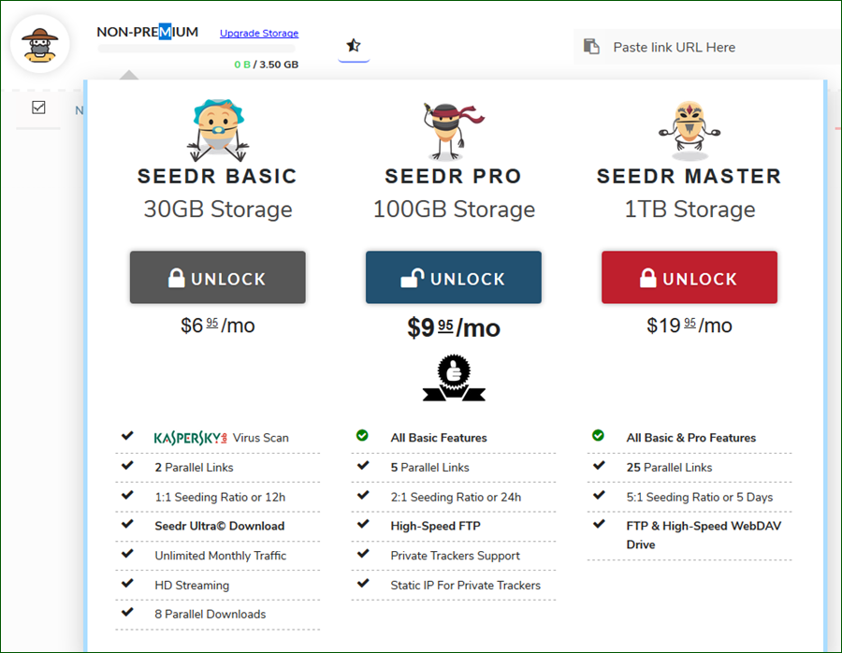Click the paste clipboard icon
Image resolution: width=842 pixels, height=653 pixels.
(592, 47)
